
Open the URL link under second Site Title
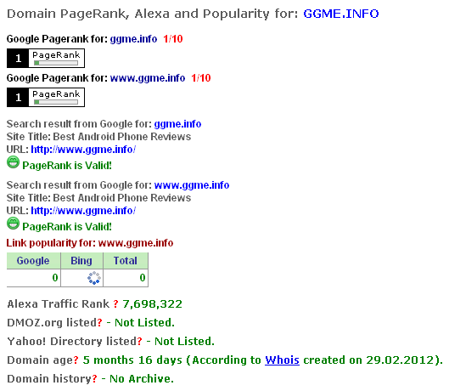coord(83,211)
